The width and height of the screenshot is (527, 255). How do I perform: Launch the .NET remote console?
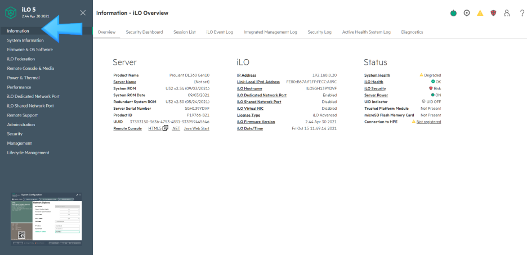click(x=176, y=128)
